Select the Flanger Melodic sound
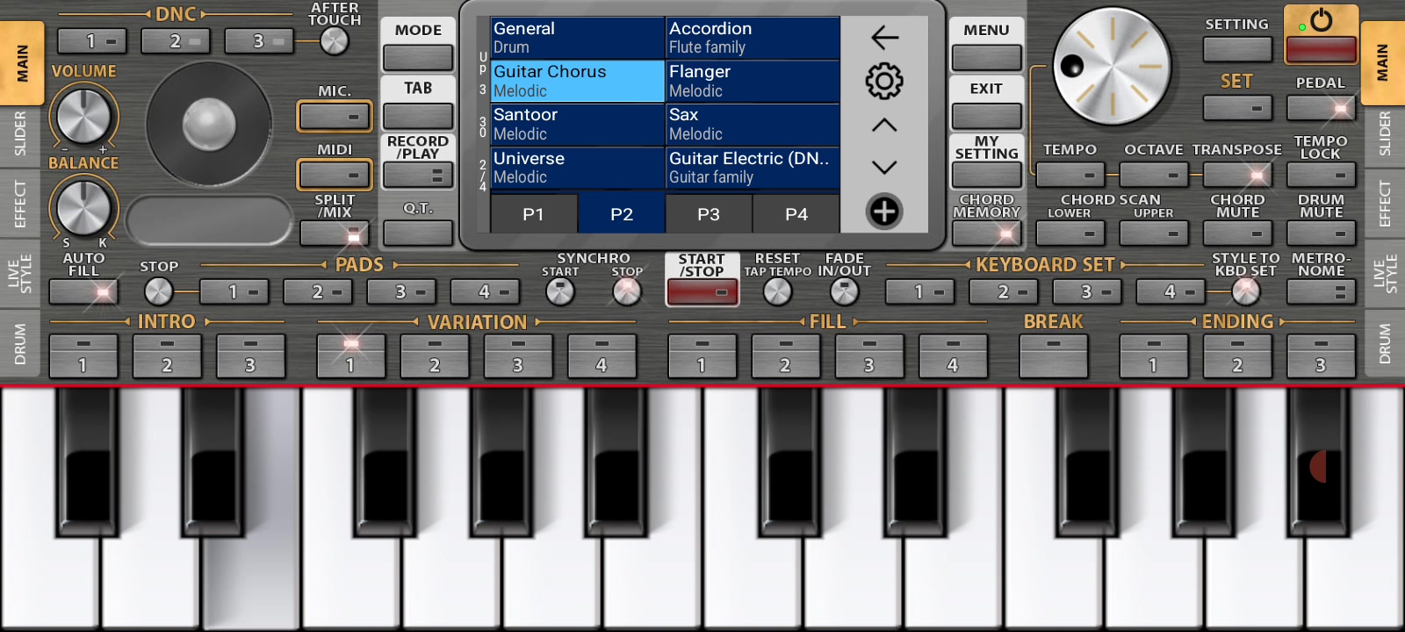The image size is (1405, 632). pos(753,81)
